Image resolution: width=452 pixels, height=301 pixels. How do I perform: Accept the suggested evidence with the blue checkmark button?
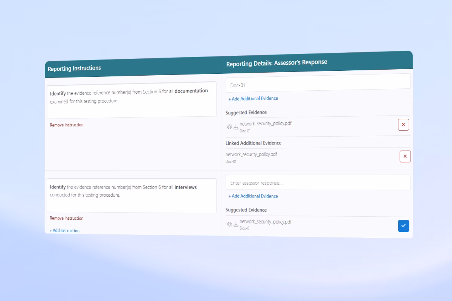point(403,225)
